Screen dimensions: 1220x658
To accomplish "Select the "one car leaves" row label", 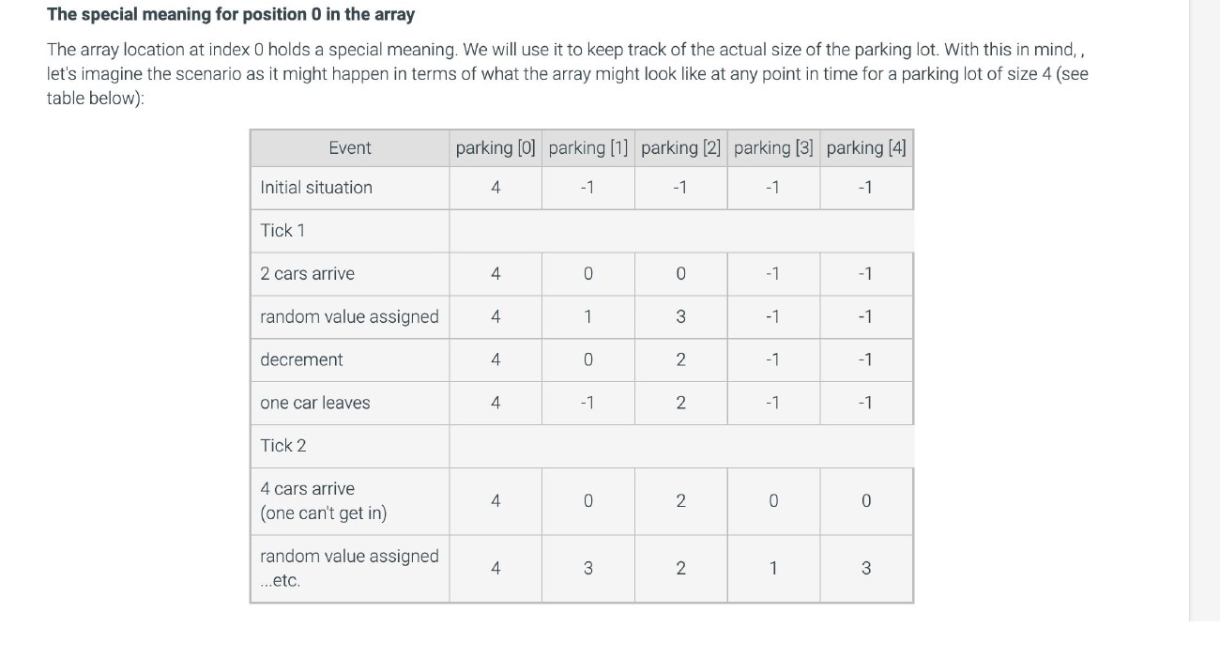I will click(315, 403).
